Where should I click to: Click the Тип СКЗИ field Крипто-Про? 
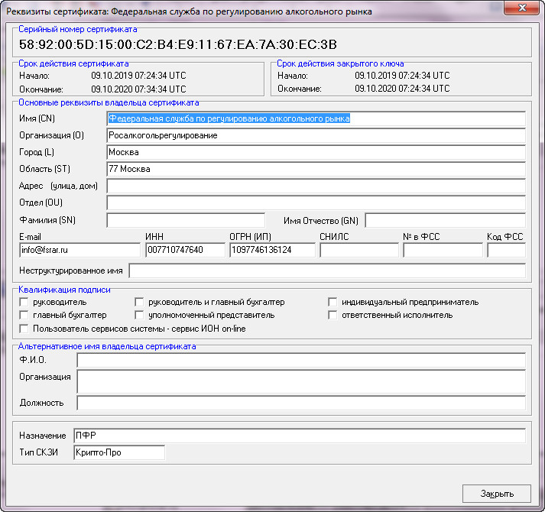coord(119,452)
